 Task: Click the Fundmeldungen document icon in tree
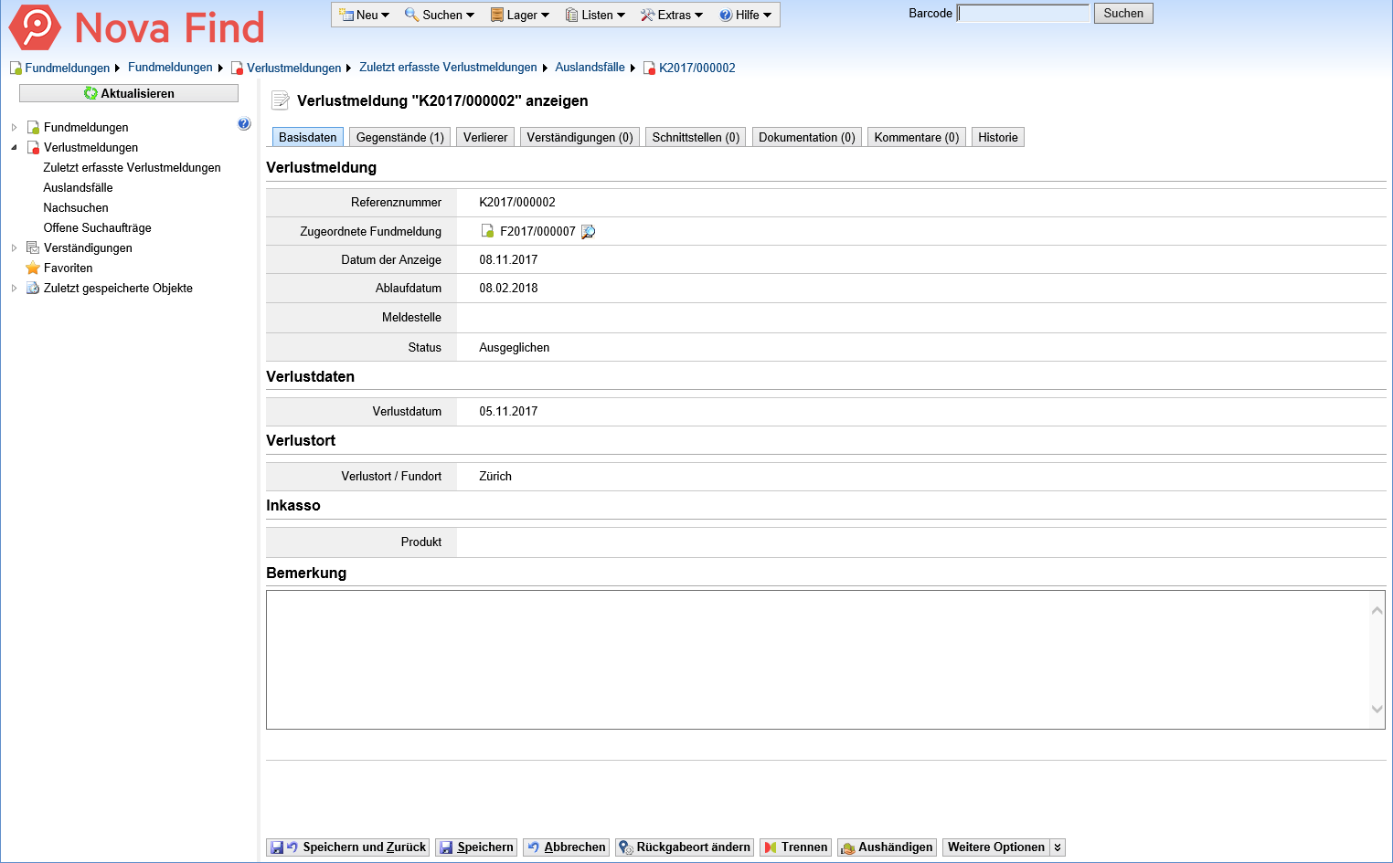point(33,128)
